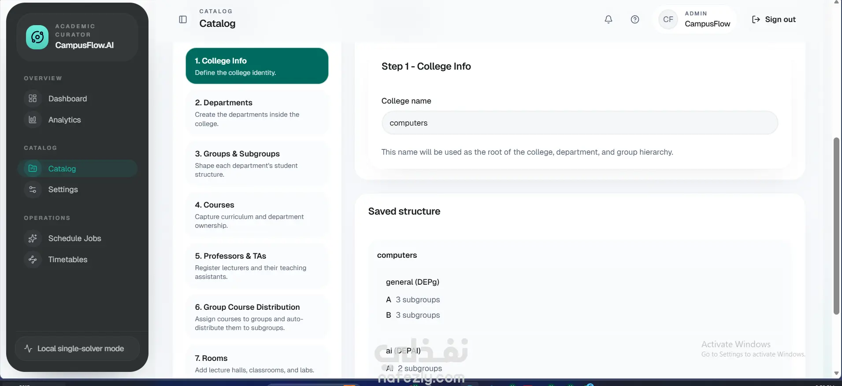Click the Sign out button

pos(774,19)
